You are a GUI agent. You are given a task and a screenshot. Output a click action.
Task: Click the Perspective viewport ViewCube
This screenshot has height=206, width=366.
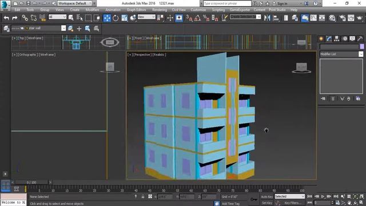coord(301,68)
